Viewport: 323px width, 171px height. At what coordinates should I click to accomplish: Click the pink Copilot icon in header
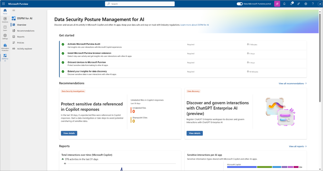coord(277,4)
